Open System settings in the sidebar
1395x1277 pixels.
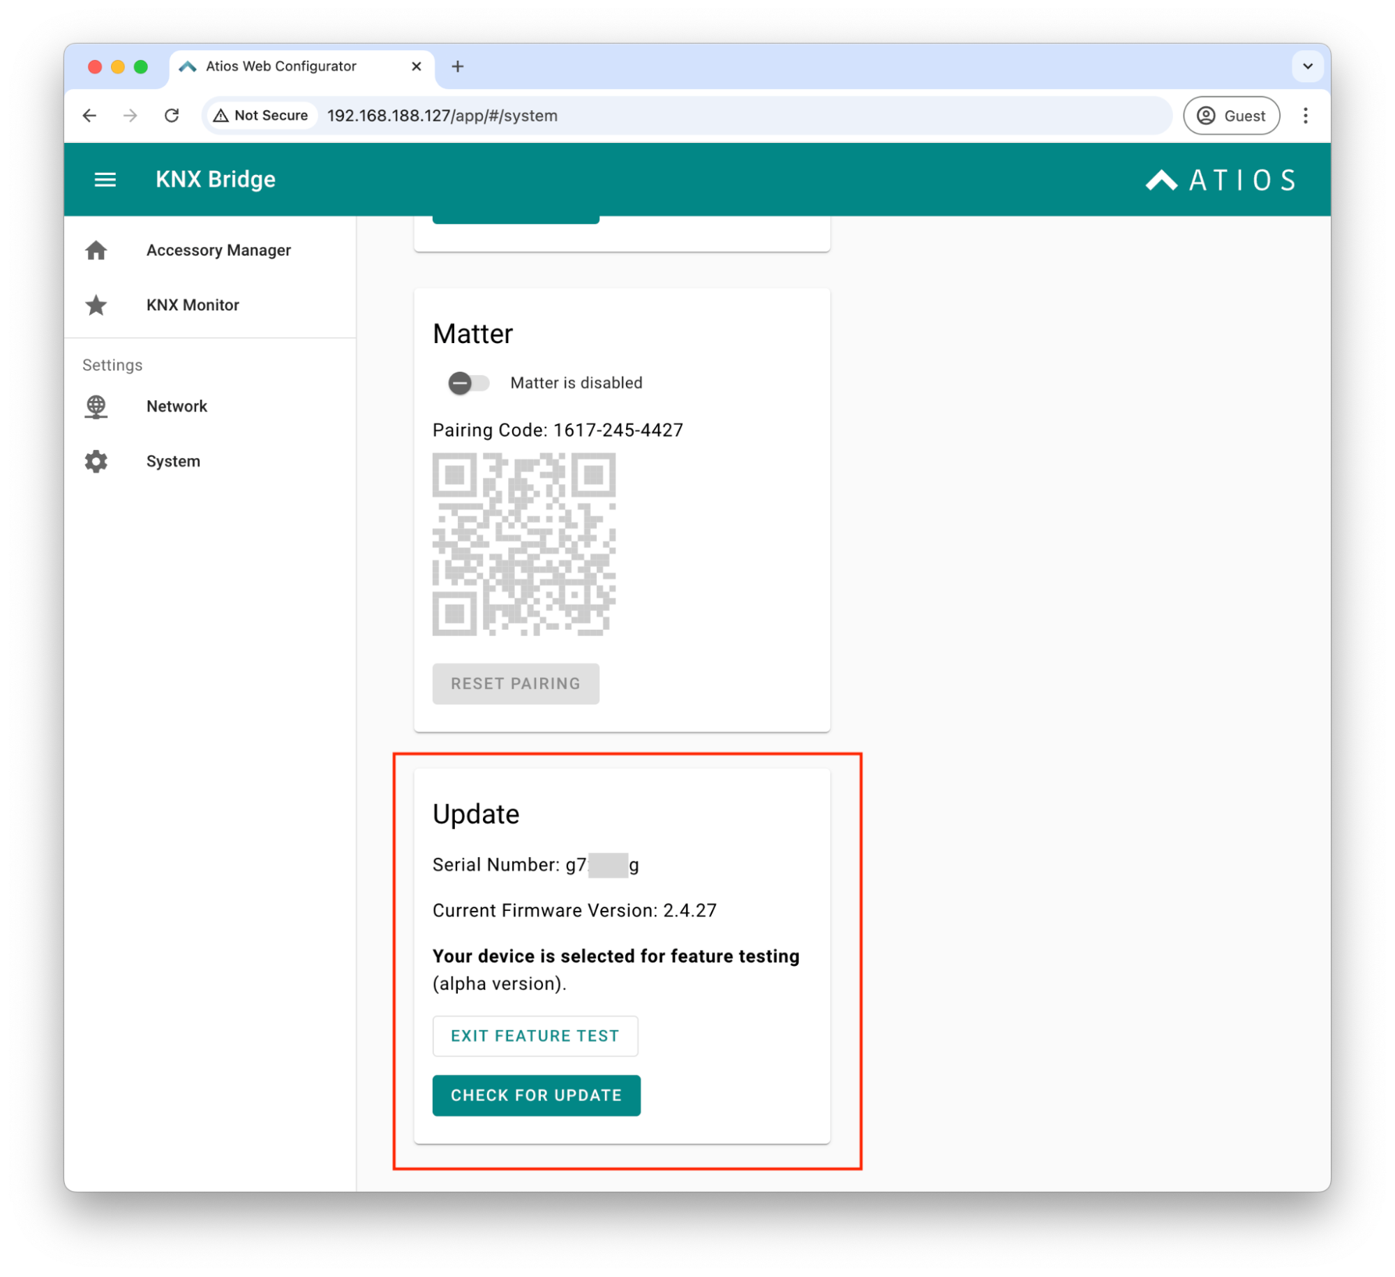pyautogui.click(x=209, y=461)
